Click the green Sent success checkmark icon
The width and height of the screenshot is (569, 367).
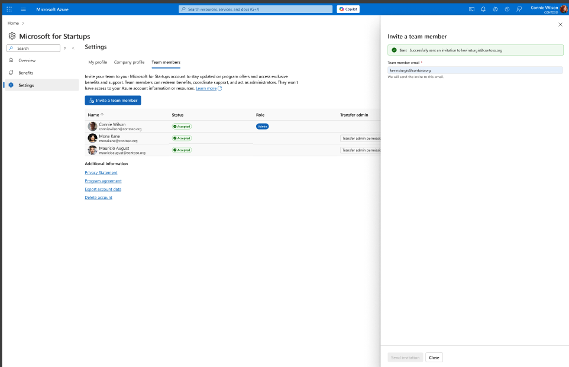[x=394, y=50]
